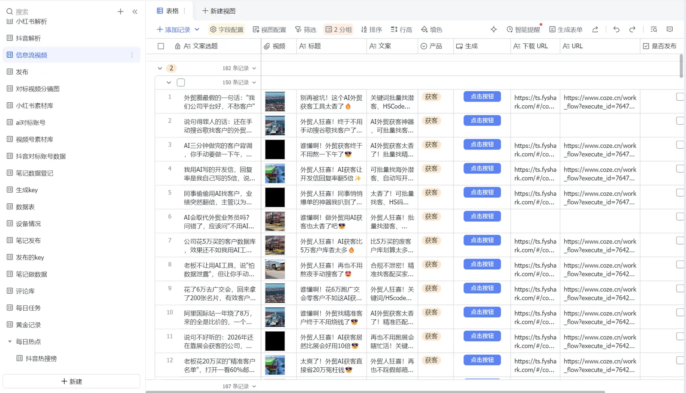Click the search magnifier icon in sidebar
The height and width of the screenshot is (393, 686).
(9, 12)
